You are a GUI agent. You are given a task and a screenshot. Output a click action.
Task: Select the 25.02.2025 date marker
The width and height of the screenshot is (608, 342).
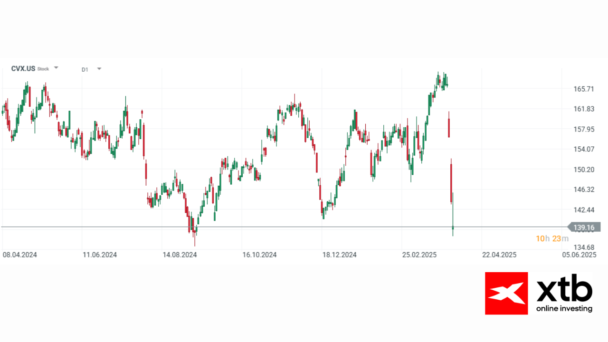tap(419, 255)
